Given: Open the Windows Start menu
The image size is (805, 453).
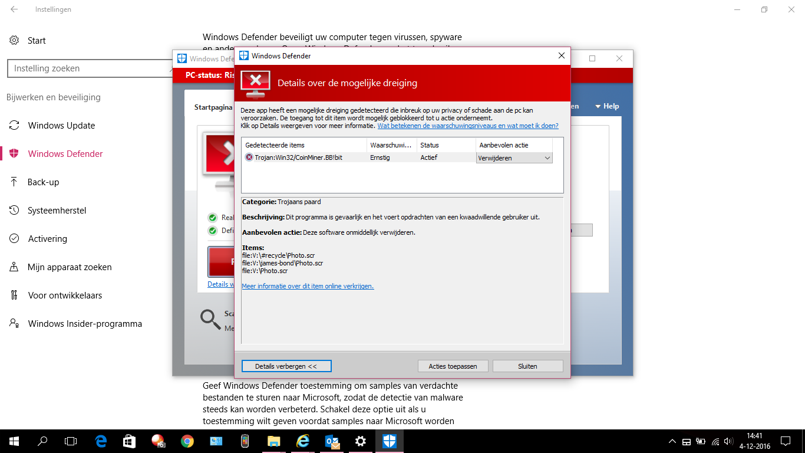Looking at the screenshot, I should (x=14, y=441).
